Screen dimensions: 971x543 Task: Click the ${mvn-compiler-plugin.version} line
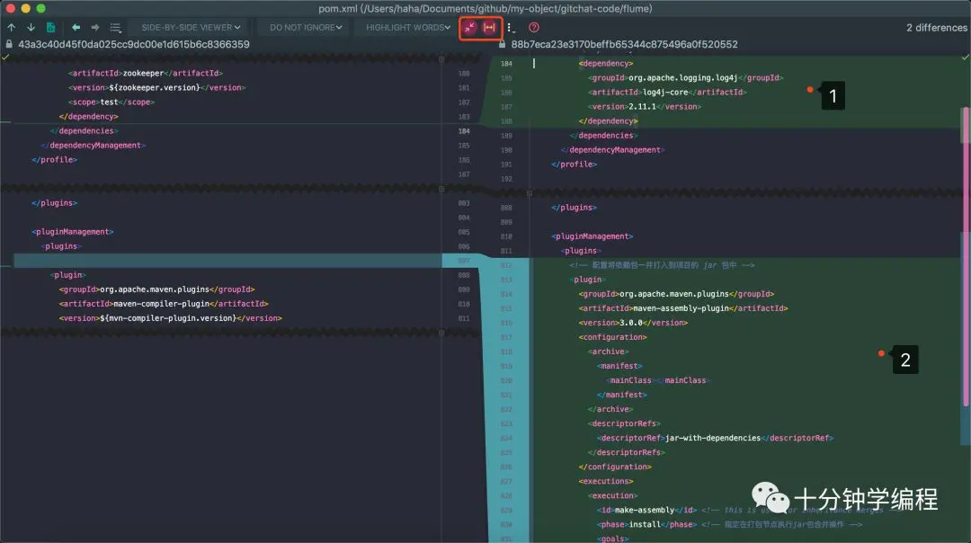point(170,318)
